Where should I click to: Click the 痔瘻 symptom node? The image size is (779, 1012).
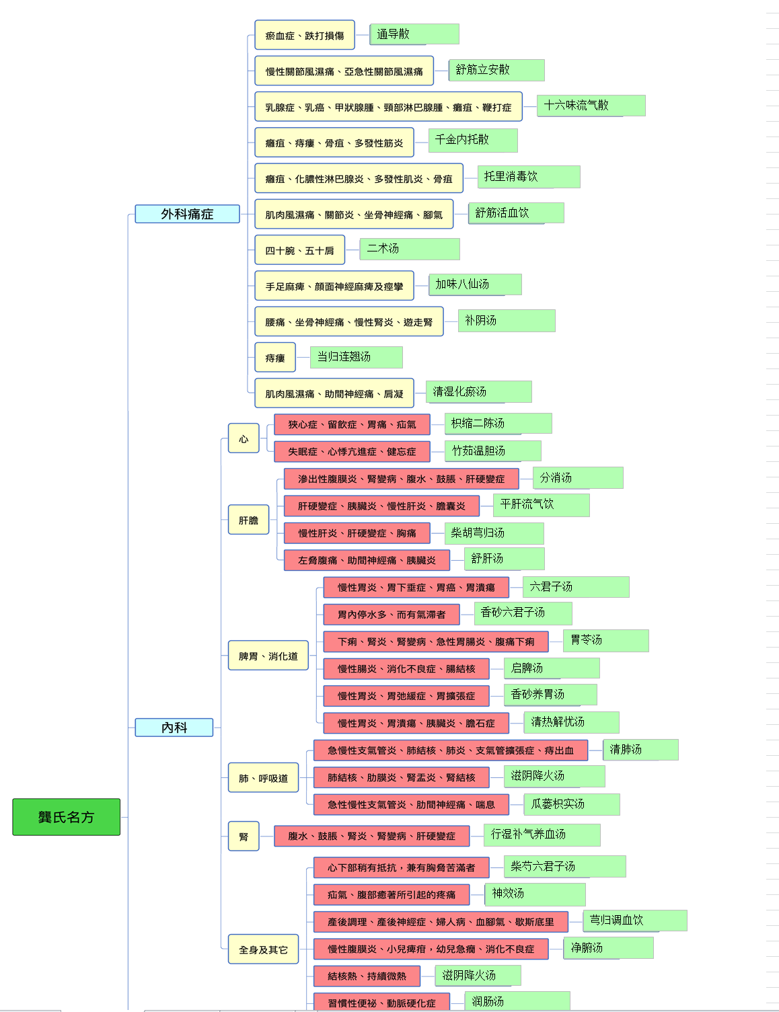274,358
